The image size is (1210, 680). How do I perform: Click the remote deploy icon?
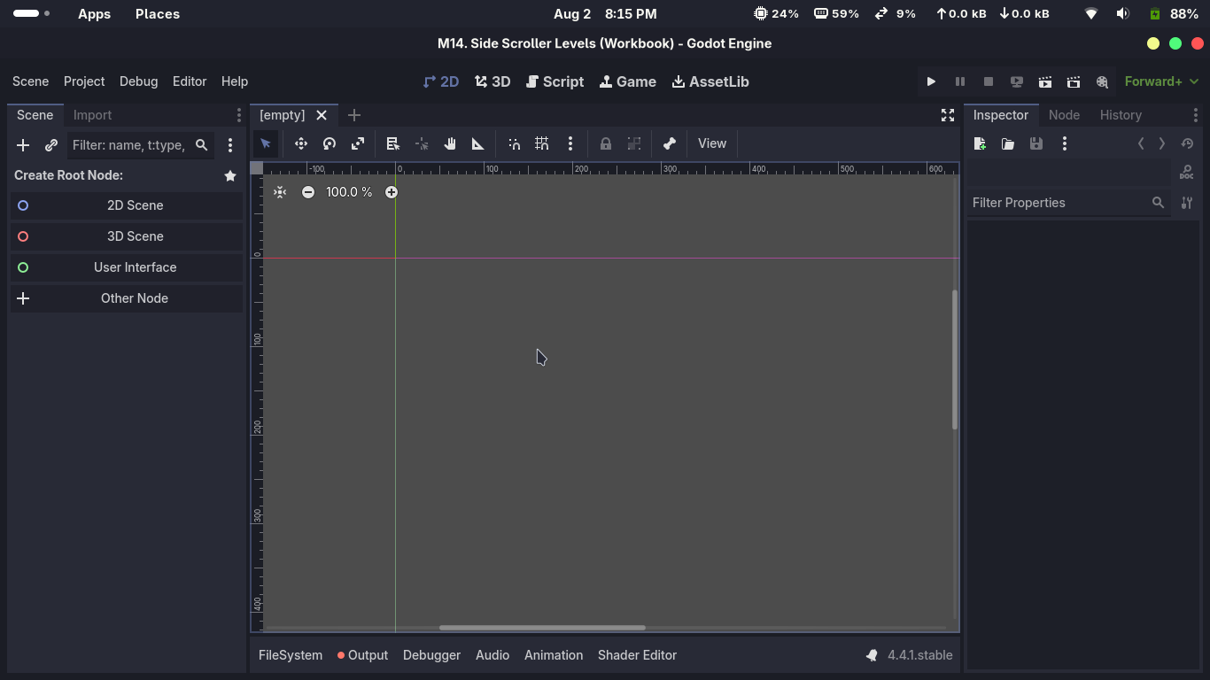[1017, 81]
